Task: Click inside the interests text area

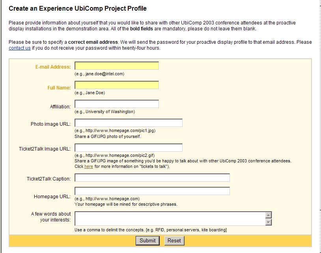Action: point(170,218)
